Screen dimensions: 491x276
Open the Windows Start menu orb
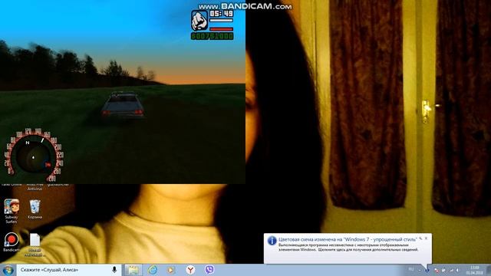click(8, 270)
